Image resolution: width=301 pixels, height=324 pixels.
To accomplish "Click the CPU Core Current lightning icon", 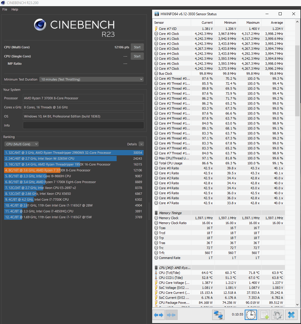I will coord(156,293).
